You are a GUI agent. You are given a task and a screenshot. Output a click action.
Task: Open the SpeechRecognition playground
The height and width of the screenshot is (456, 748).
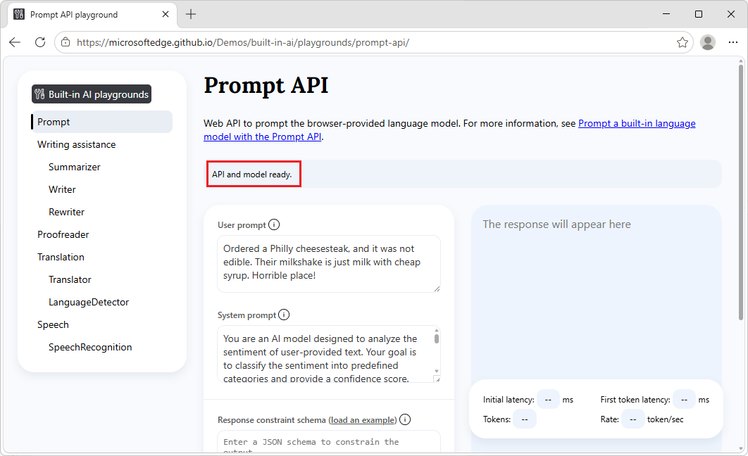coord(90,347)
